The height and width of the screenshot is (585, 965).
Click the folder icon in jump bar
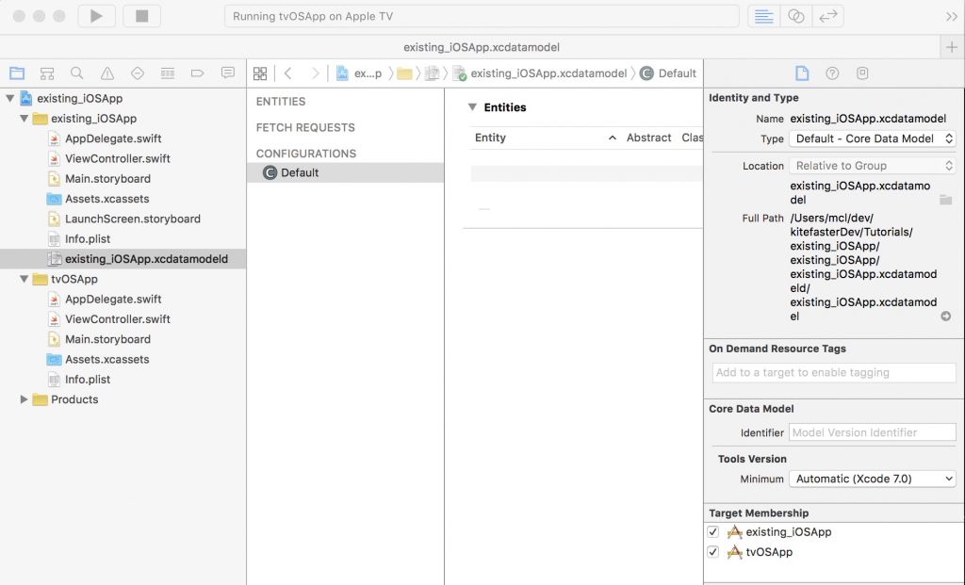point(404,73)
